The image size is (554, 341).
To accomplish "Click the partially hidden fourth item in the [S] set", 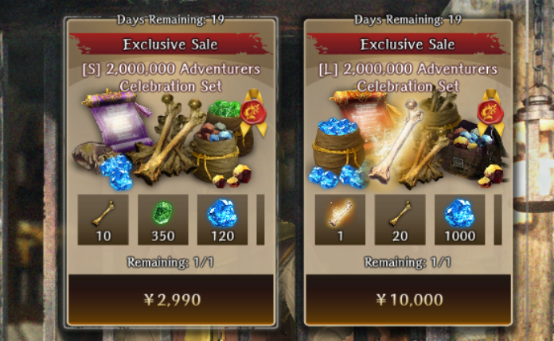I will (x=260, y=219).
